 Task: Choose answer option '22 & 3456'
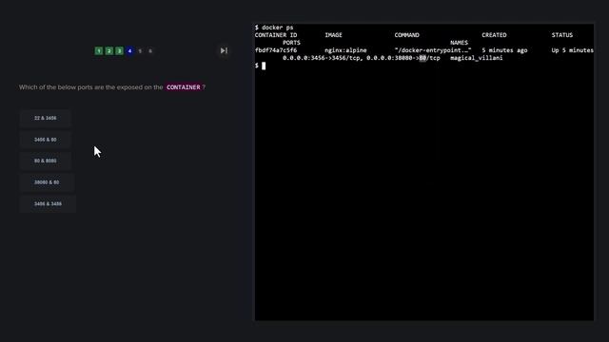click(46, 118)
